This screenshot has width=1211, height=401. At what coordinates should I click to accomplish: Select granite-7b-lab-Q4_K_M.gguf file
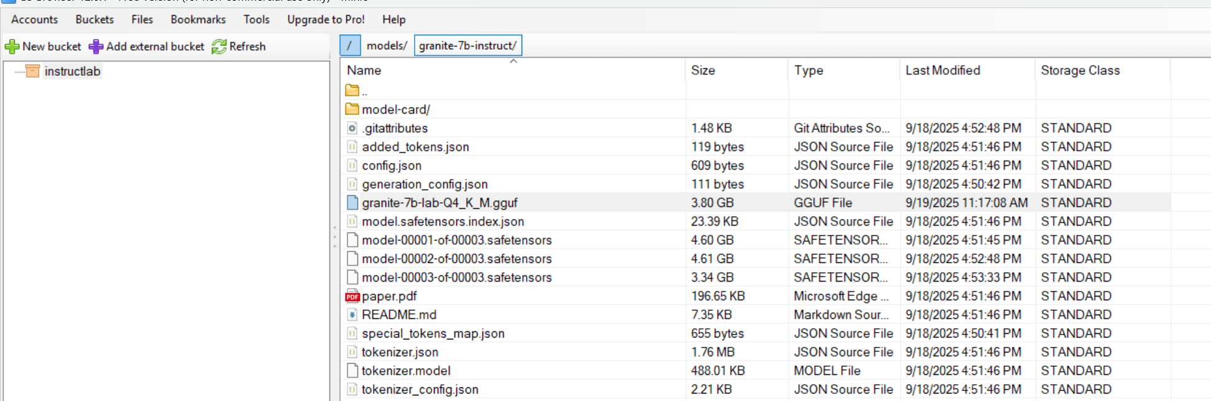point(440,203)
